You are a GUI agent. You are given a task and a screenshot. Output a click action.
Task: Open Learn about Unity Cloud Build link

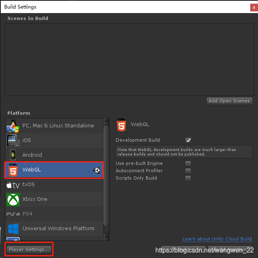tap(217, 239)
